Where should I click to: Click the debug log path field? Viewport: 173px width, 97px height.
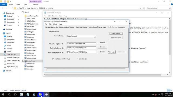coord(81,52)
